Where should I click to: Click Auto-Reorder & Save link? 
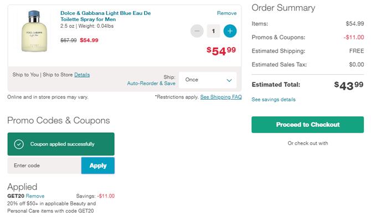pos(151,83)
